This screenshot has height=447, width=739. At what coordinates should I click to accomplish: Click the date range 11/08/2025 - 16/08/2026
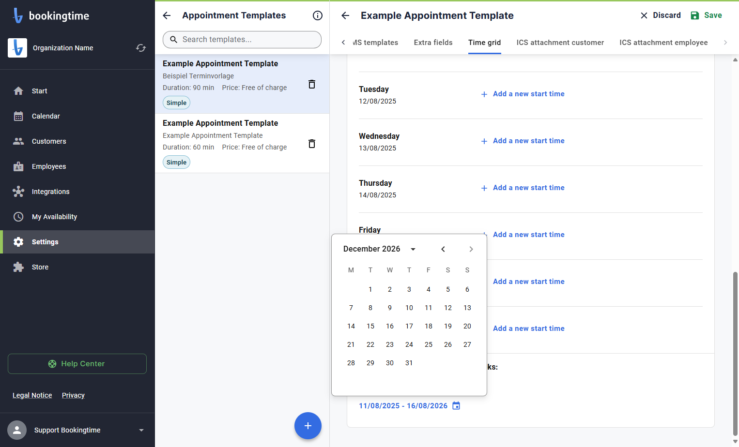click(403, 406)
